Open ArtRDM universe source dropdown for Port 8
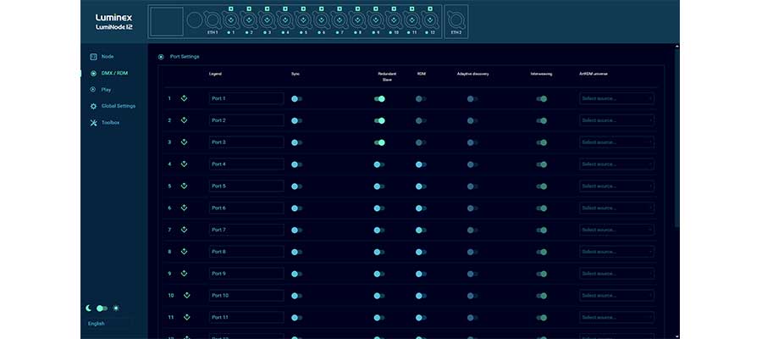 (616, 252)
